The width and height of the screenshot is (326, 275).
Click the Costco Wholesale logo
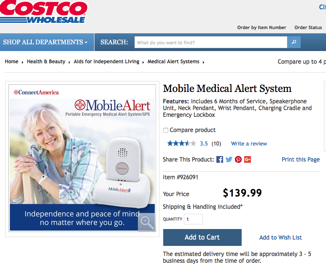pos(43,12)
